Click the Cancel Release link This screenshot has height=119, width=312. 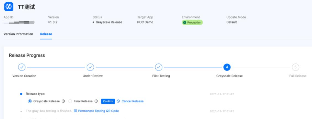(132, 101)
